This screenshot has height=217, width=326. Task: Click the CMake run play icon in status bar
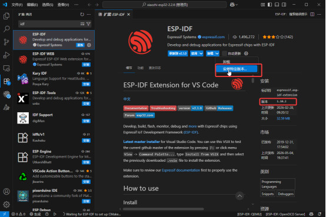[55, 214]
